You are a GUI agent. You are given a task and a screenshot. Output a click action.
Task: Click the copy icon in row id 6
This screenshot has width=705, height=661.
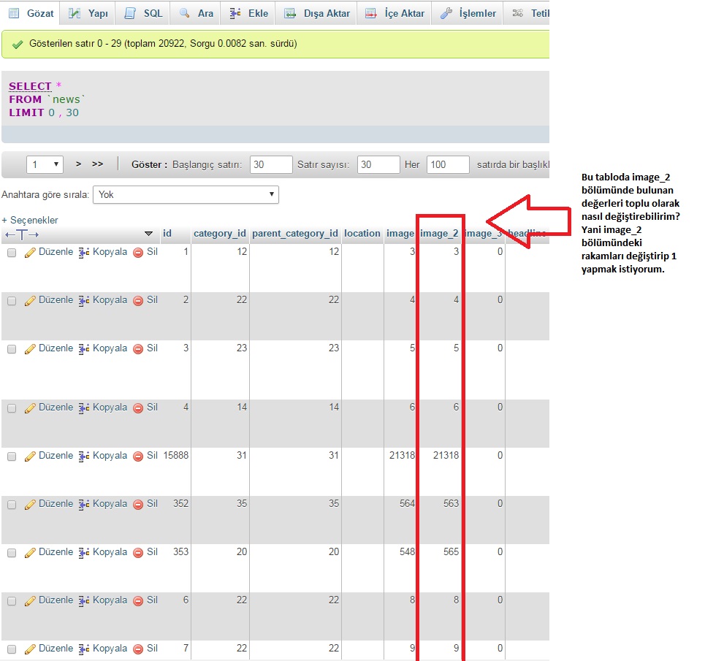pos(83,601)
